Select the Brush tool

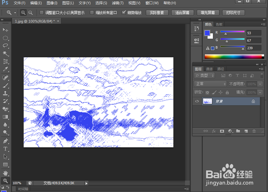pos(5,86)
